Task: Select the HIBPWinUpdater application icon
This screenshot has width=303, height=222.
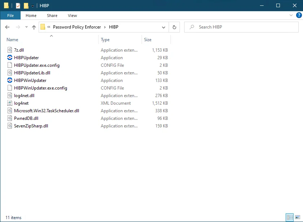Action: (10, 80)
